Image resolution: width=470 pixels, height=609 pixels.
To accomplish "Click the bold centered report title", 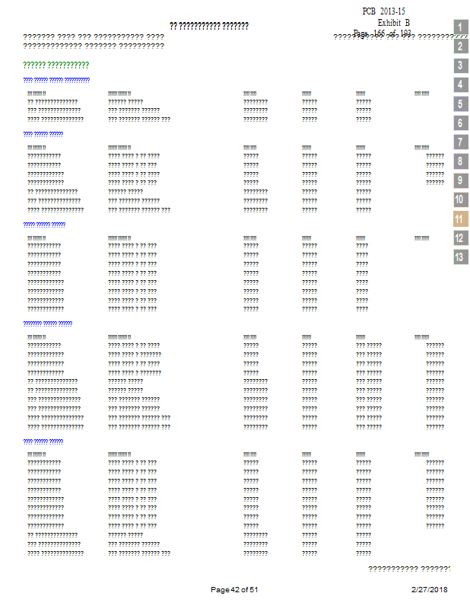I will click(x=209, y=27).
